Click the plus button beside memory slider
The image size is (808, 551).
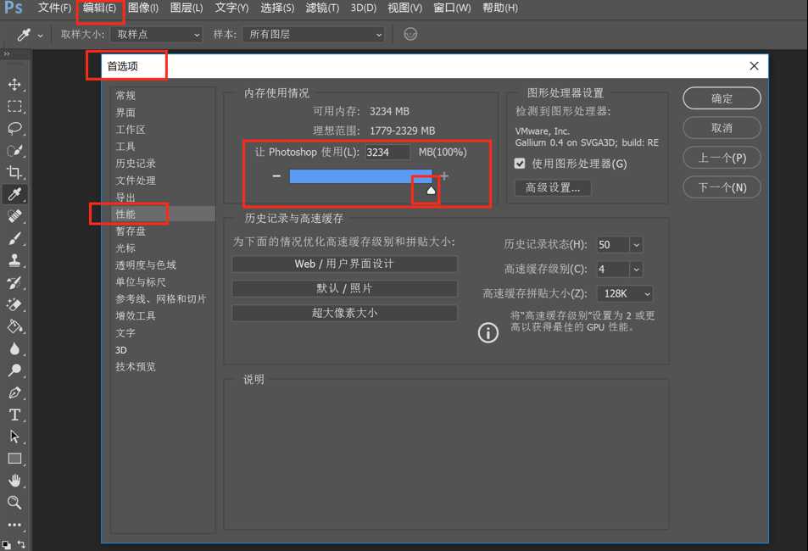click(444, 176)
